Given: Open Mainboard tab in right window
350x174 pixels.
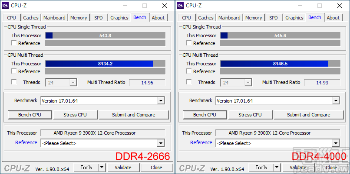Looking at the screenshot, I should pyautogui.click(x=229, y=18).
